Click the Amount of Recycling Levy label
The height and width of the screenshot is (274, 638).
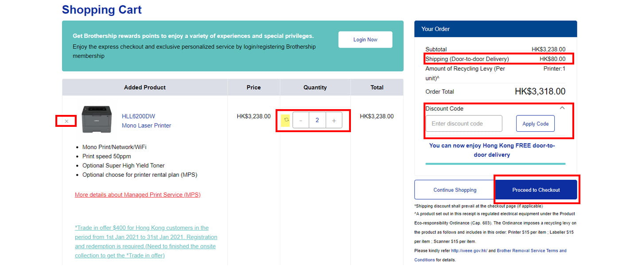[465, 73]
